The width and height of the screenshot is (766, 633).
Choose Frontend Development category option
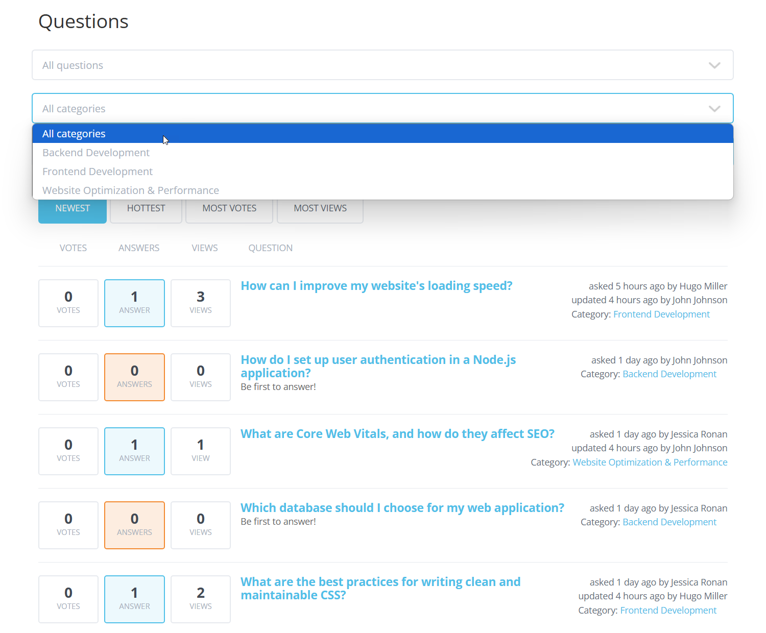coord(382,172)
